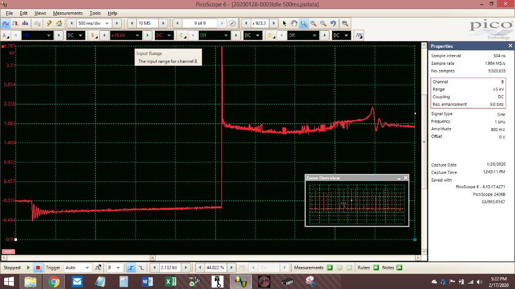Image resolution: width=515 pixels, height=289 pixels.
Task: Click the Zoom Out magnifier
Action: 323,23
